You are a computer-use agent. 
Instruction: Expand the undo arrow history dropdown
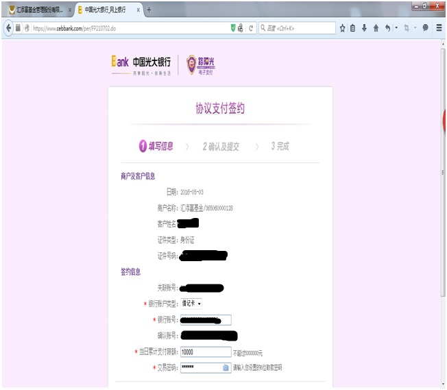(x=396, y=28)
